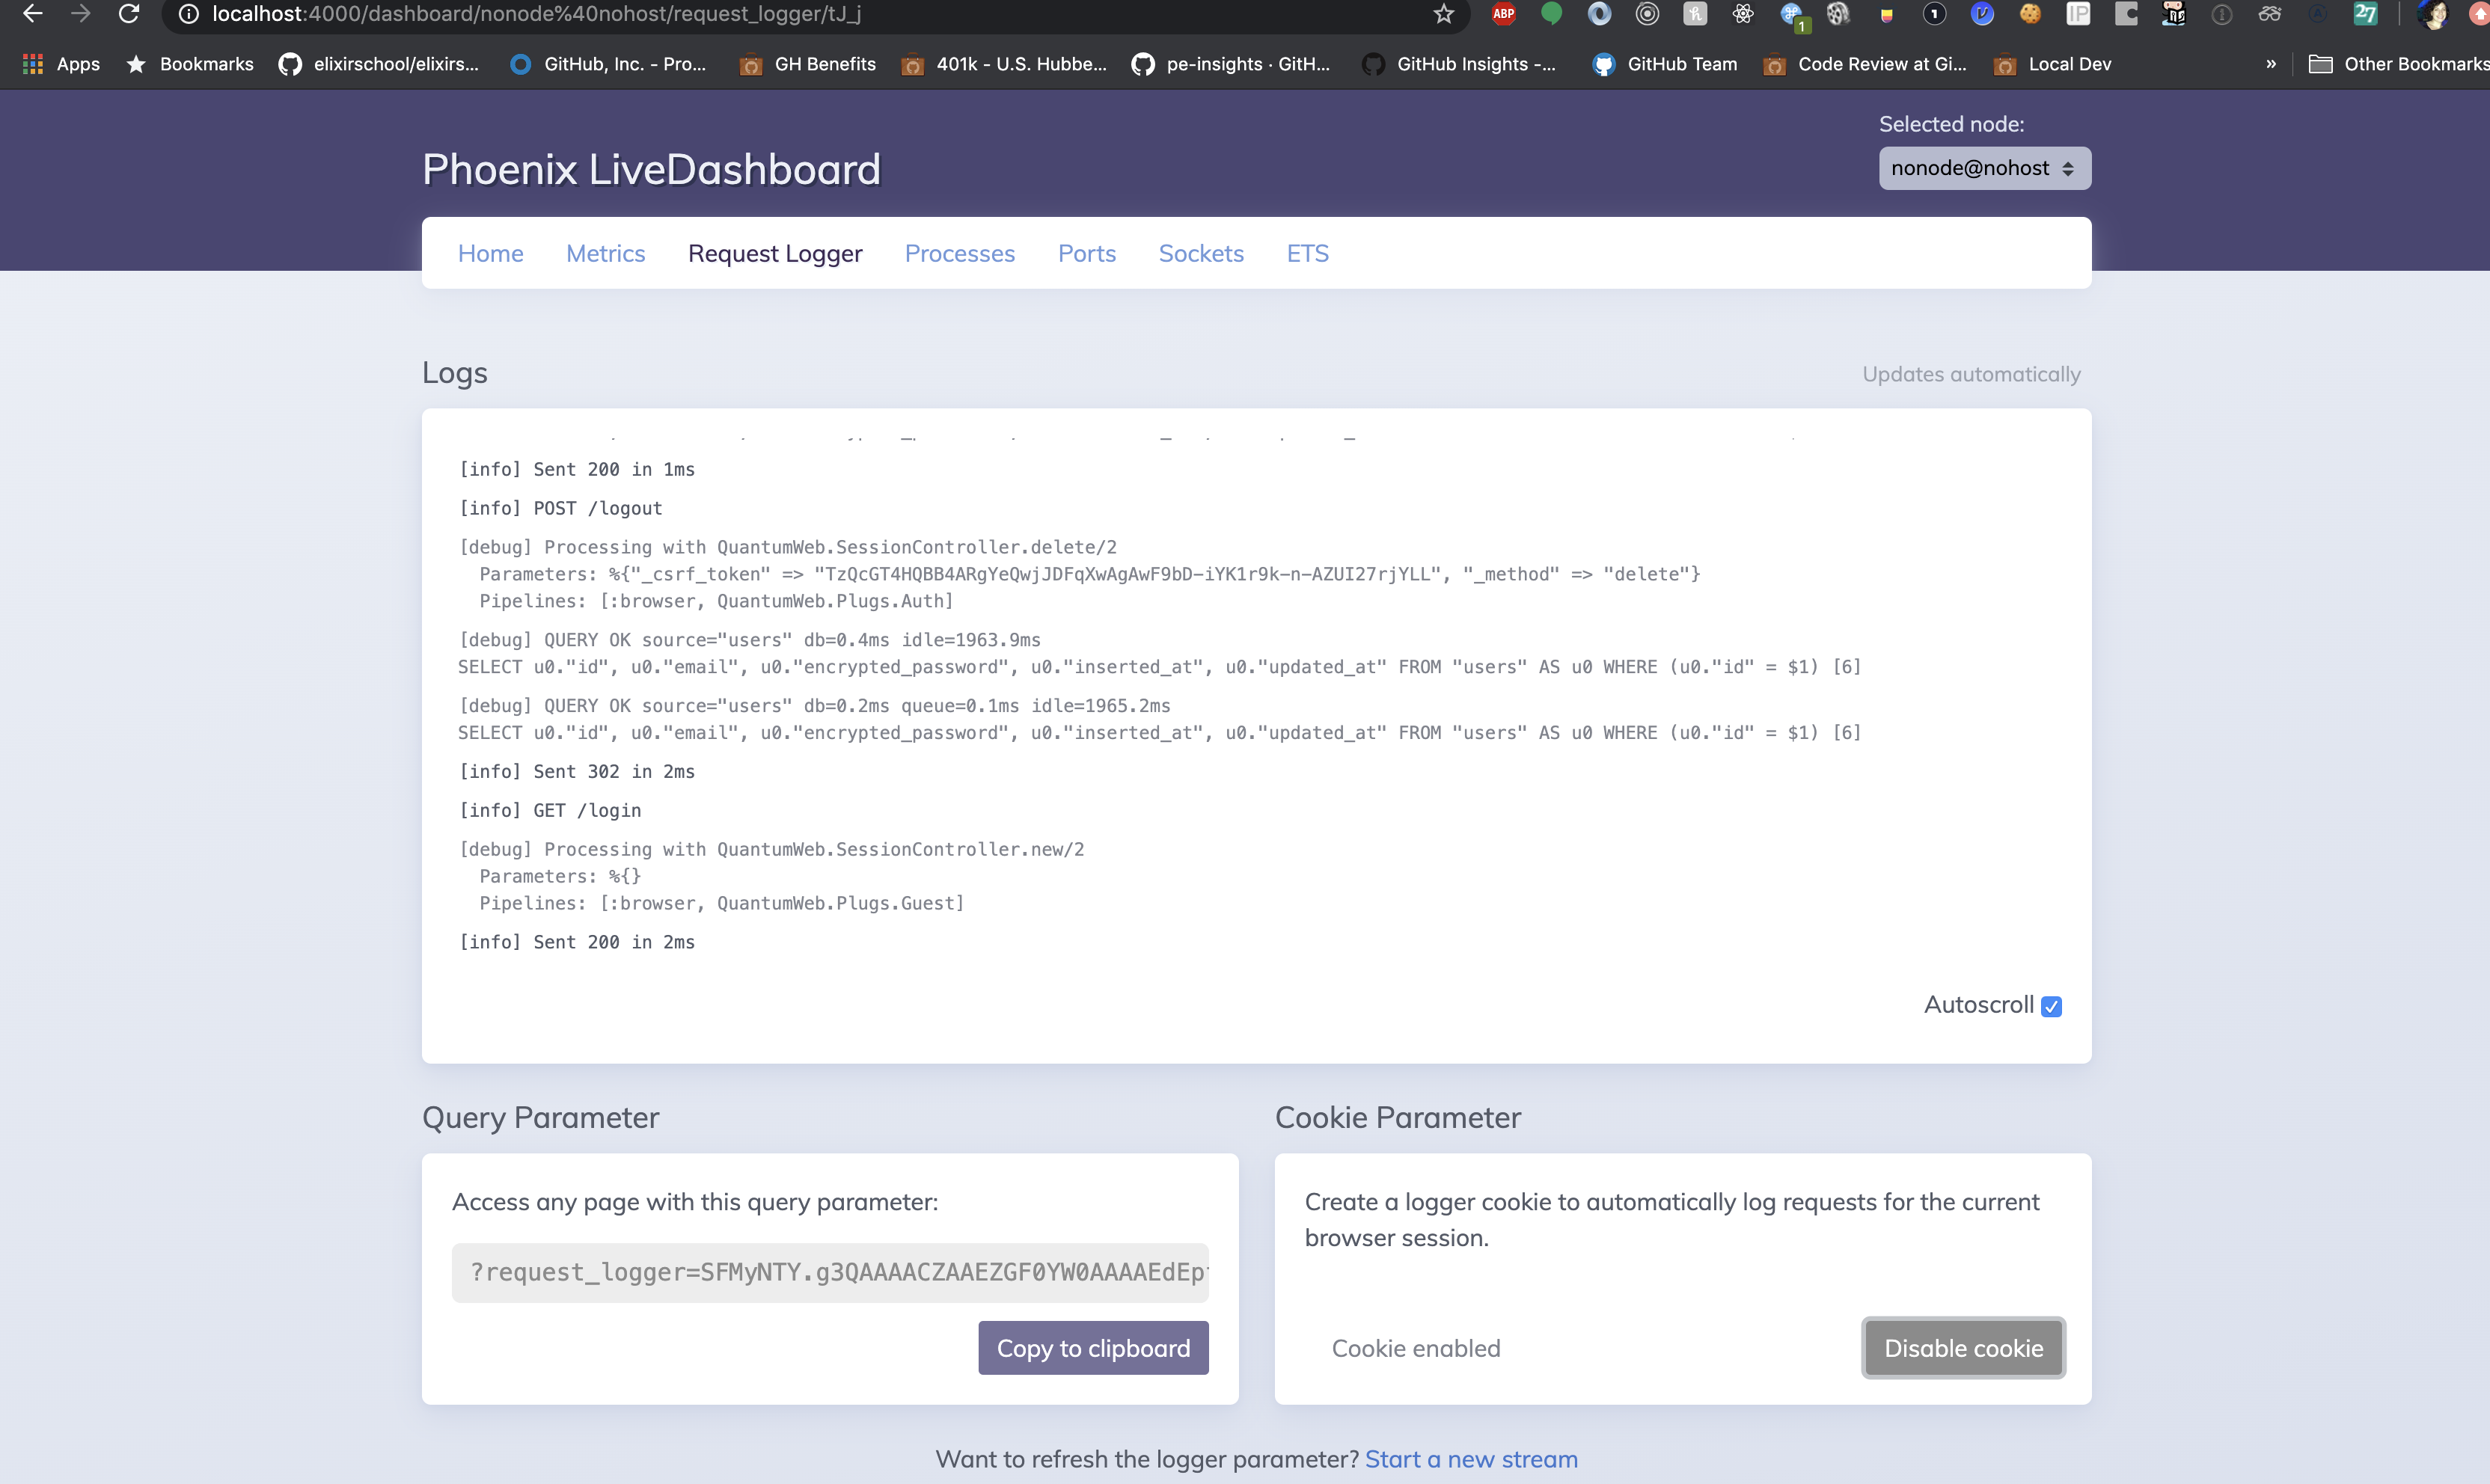Toggle the Autoscroll checkbox
This screenshot has height=1484, width=2490.
pyautogui.click(x=2052, y=1006)
